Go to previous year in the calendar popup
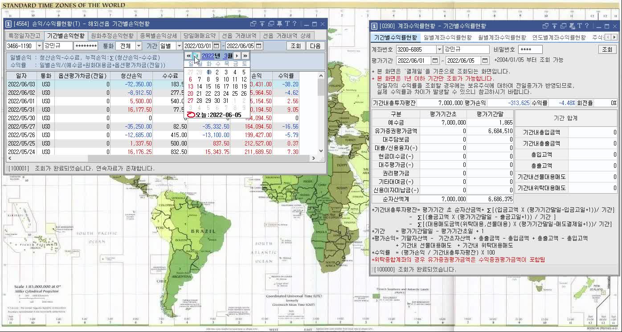This screenshot has width=622, height=332. click(x=188, y=56)
